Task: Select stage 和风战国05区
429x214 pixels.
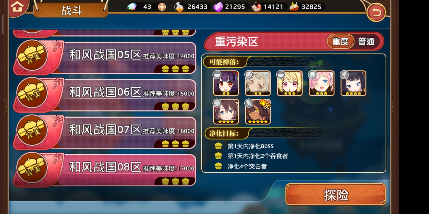Action: (x=105, y=58)
